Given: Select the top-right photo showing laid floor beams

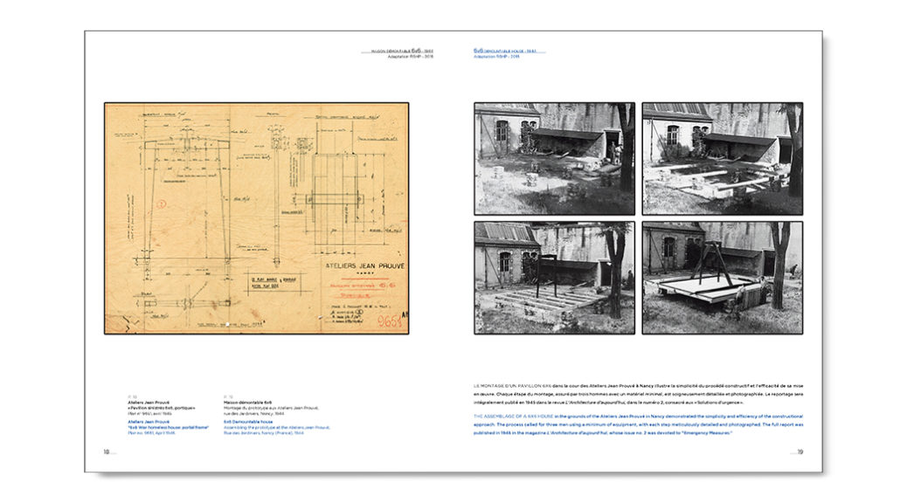Looking at the screenshot, I should (x=723, y=158).
